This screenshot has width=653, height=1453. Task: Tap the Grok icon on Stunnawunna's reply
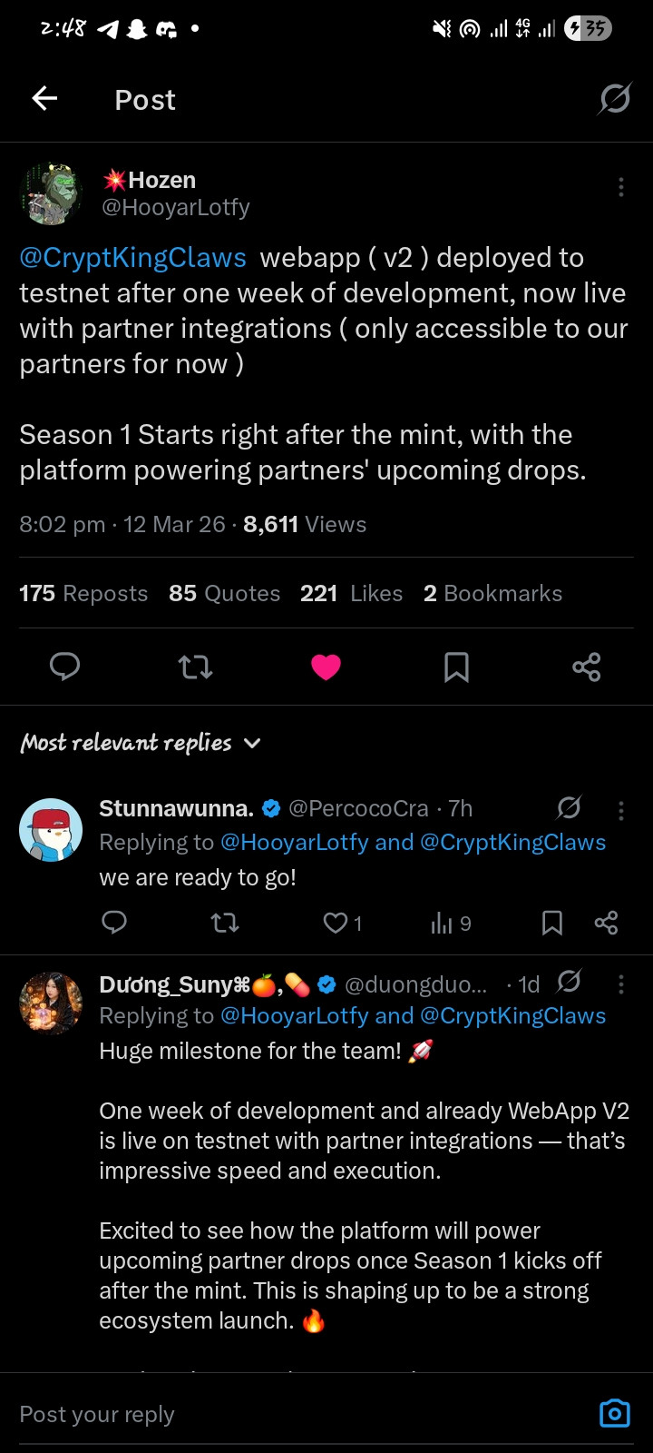point(569,807)
